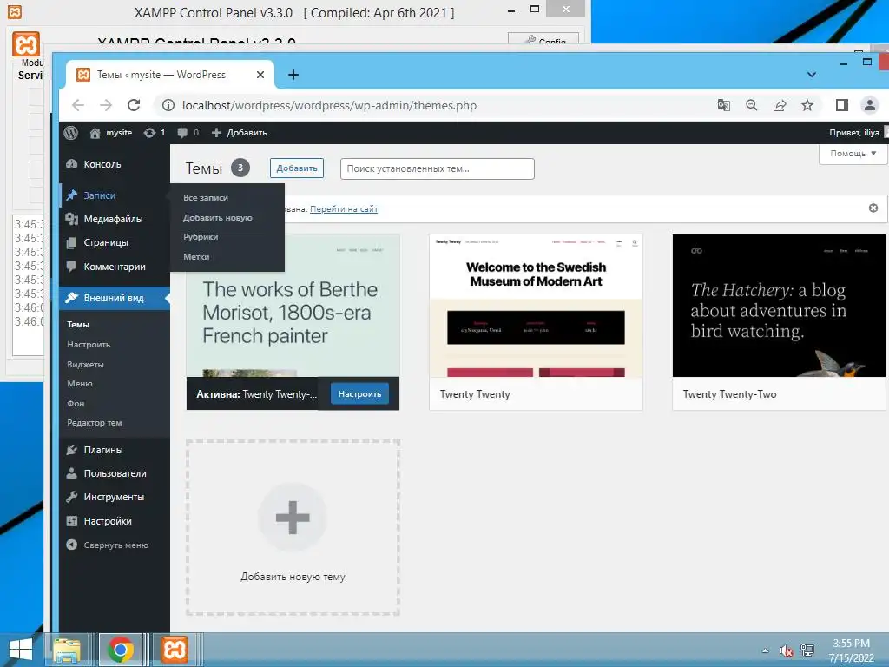Screen dimensions: 889x667
Task: Show hidden tray icons arrow
Action: [x=766, y=650]
